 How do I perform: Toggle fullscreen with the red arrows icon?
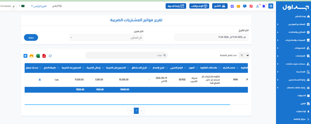click(251, 6)
